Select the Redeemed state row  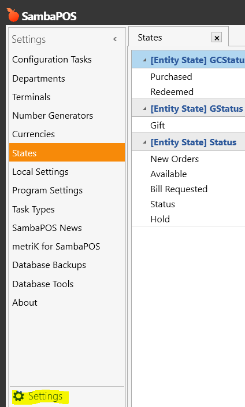click(x=188, y=91)
